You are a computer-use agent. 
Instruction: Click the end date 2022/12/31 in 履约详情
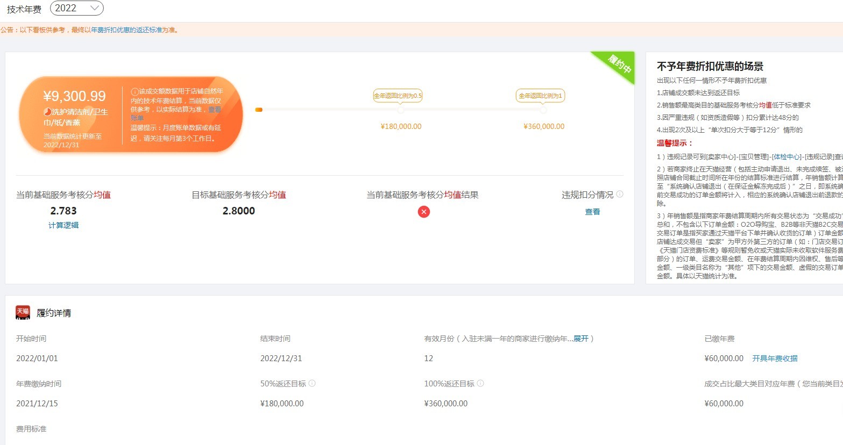(x=281, y=358)
